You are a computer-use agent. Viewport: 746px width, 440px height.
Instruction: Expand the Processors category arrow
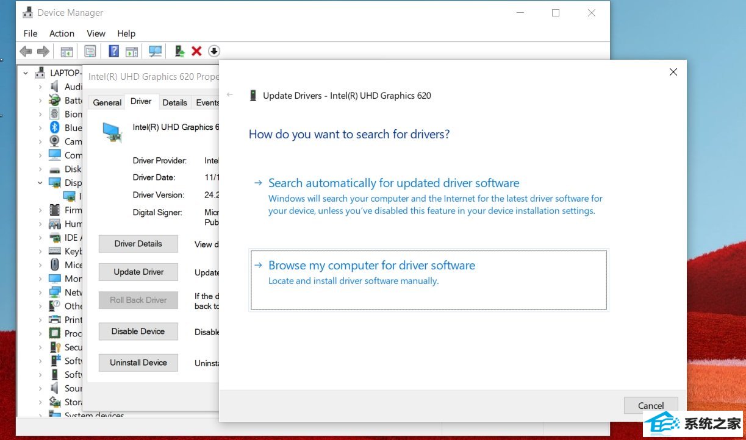tap(40, 333)
